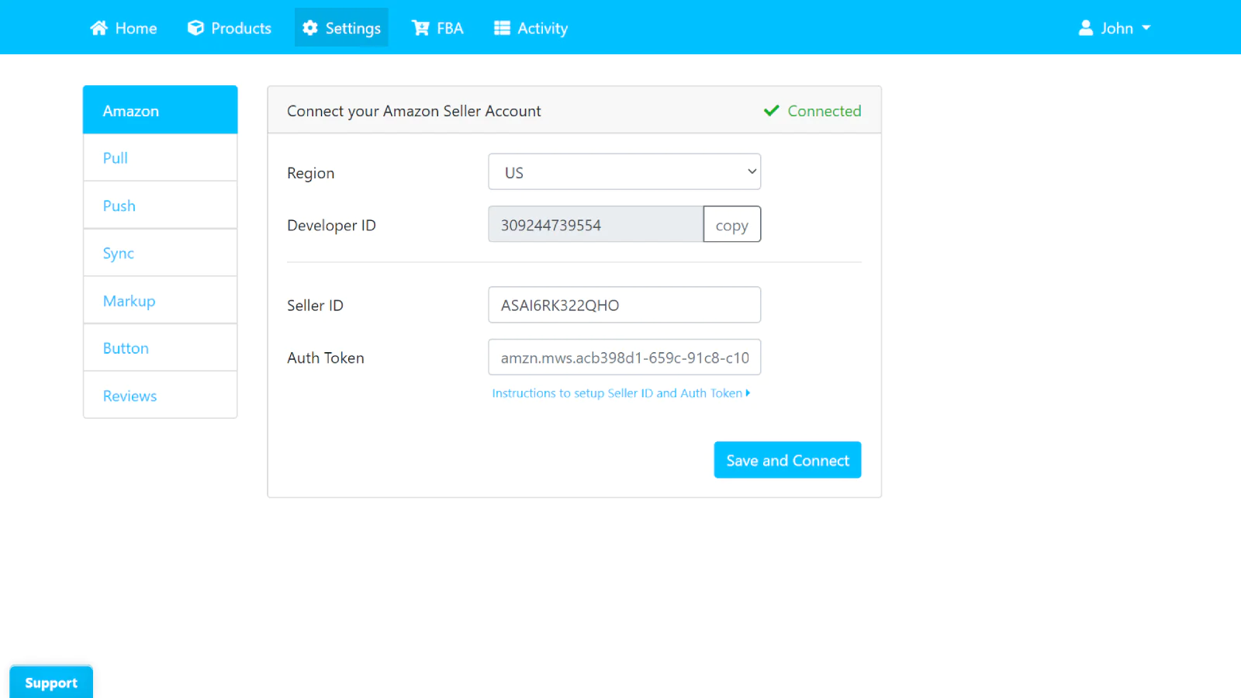
Task: Click the user profile icon
Action: 1086,28
